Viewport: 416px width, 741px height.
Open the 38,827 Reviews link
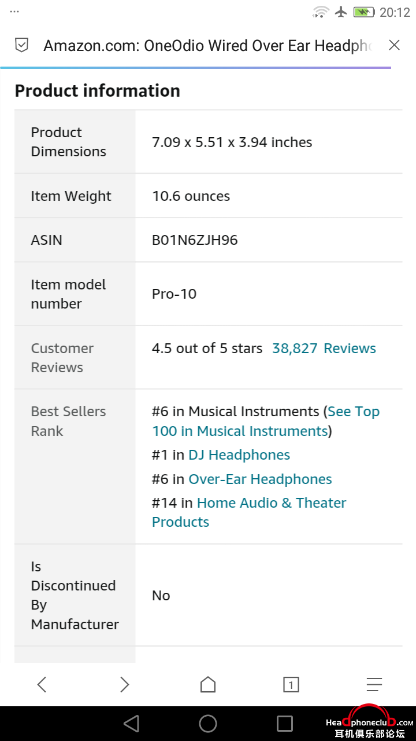(324, 349)
